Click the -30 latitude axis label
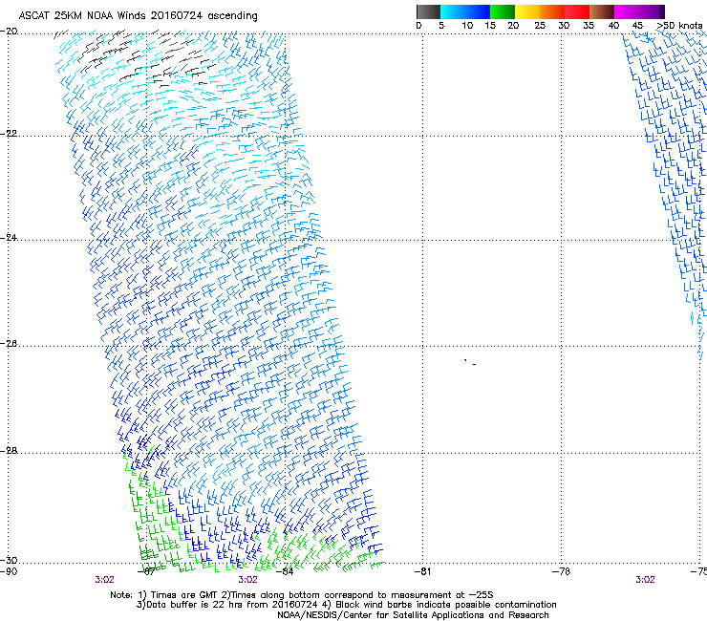The width and height of the screenshot is (707, 621). pyautogui.click(x=9, y=560)
